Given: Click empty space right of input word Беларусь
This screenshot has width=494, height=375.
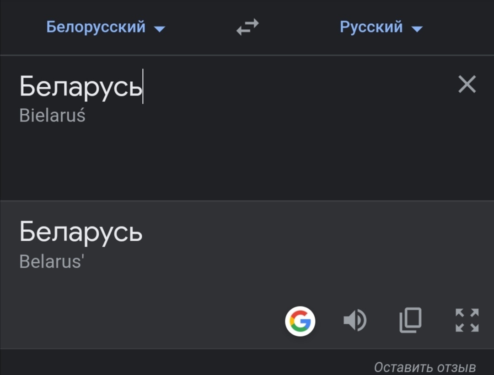Looking at the screenshot, I should [297, 86].
